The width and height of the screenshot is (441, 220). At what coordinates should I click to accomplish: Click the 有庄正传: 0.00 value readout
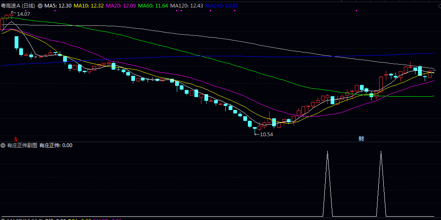coord(56,145)
